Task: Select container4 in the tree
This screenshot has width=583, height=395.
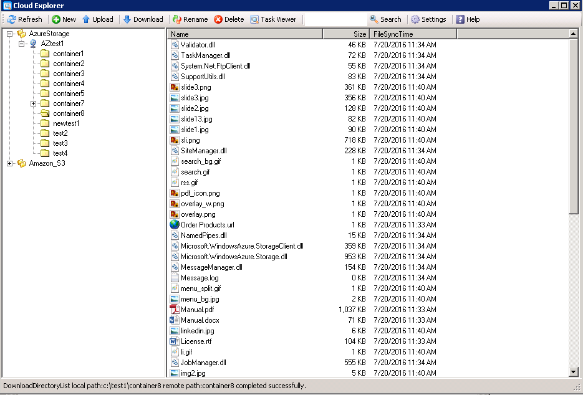Action: click(x=69, y=83)
